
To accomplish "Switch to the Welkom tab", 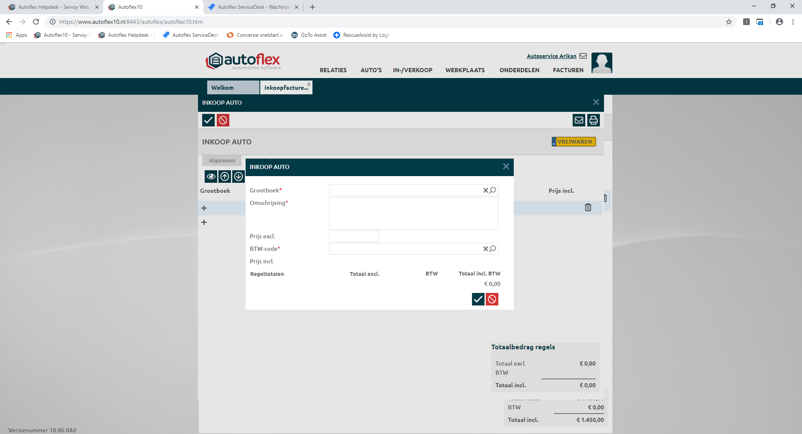I will pyautogui.click(x=233, y=88).
